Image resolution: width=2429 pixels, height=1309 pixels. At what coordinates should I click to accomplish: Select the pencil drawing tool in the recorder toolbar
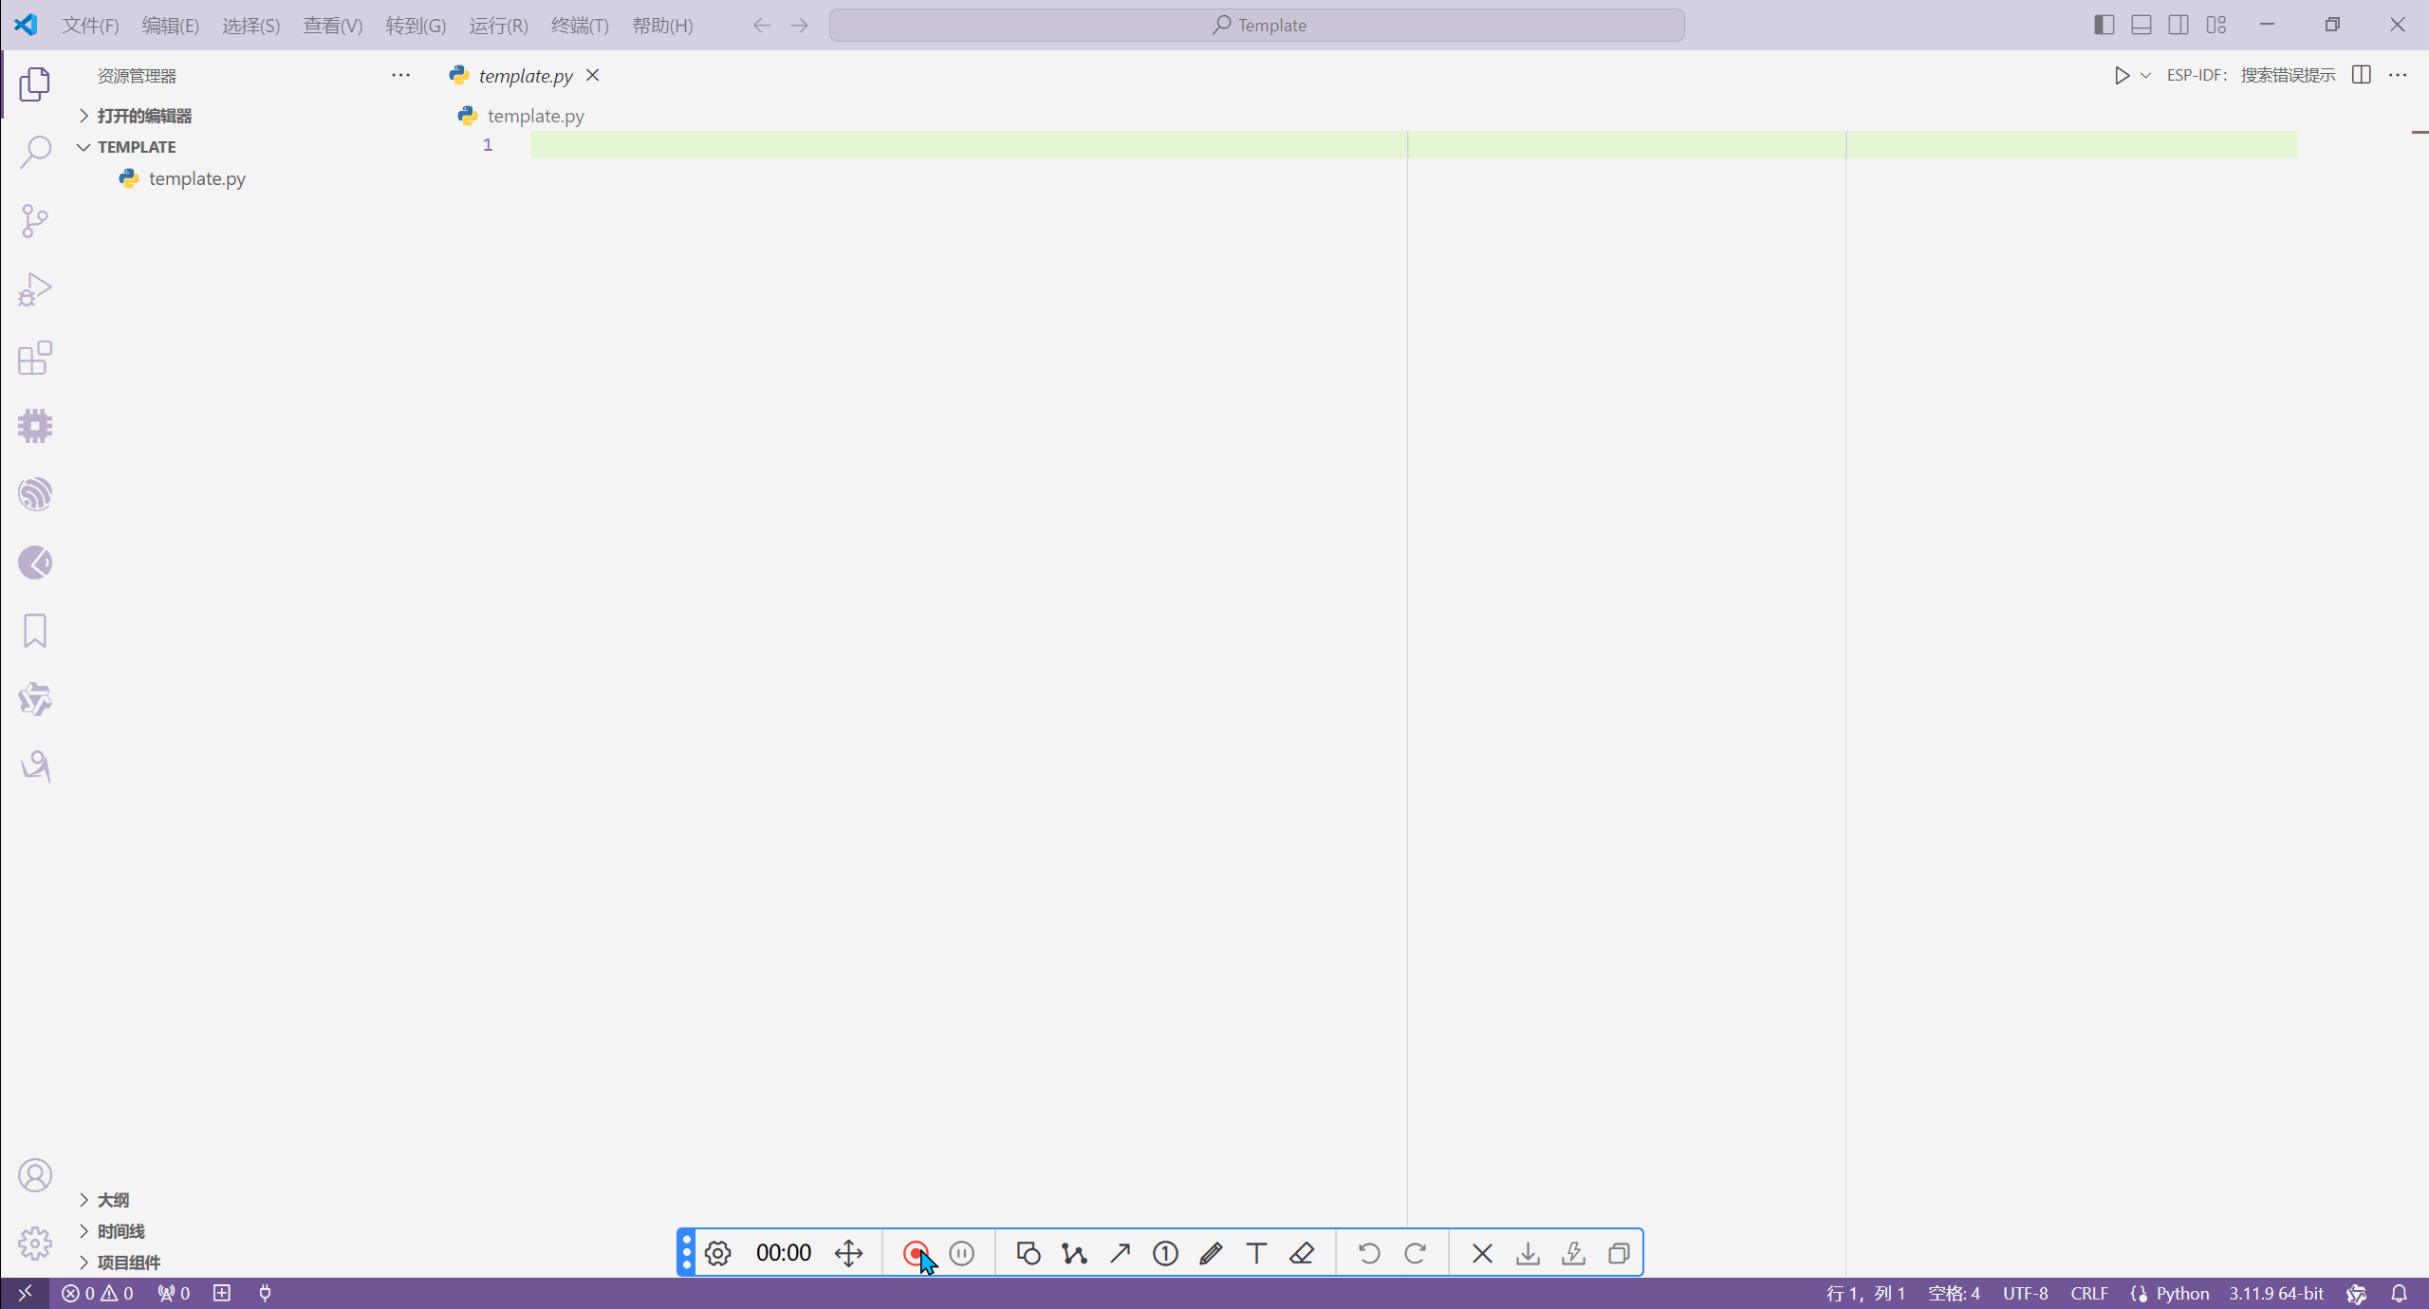pos(1211,1253)
